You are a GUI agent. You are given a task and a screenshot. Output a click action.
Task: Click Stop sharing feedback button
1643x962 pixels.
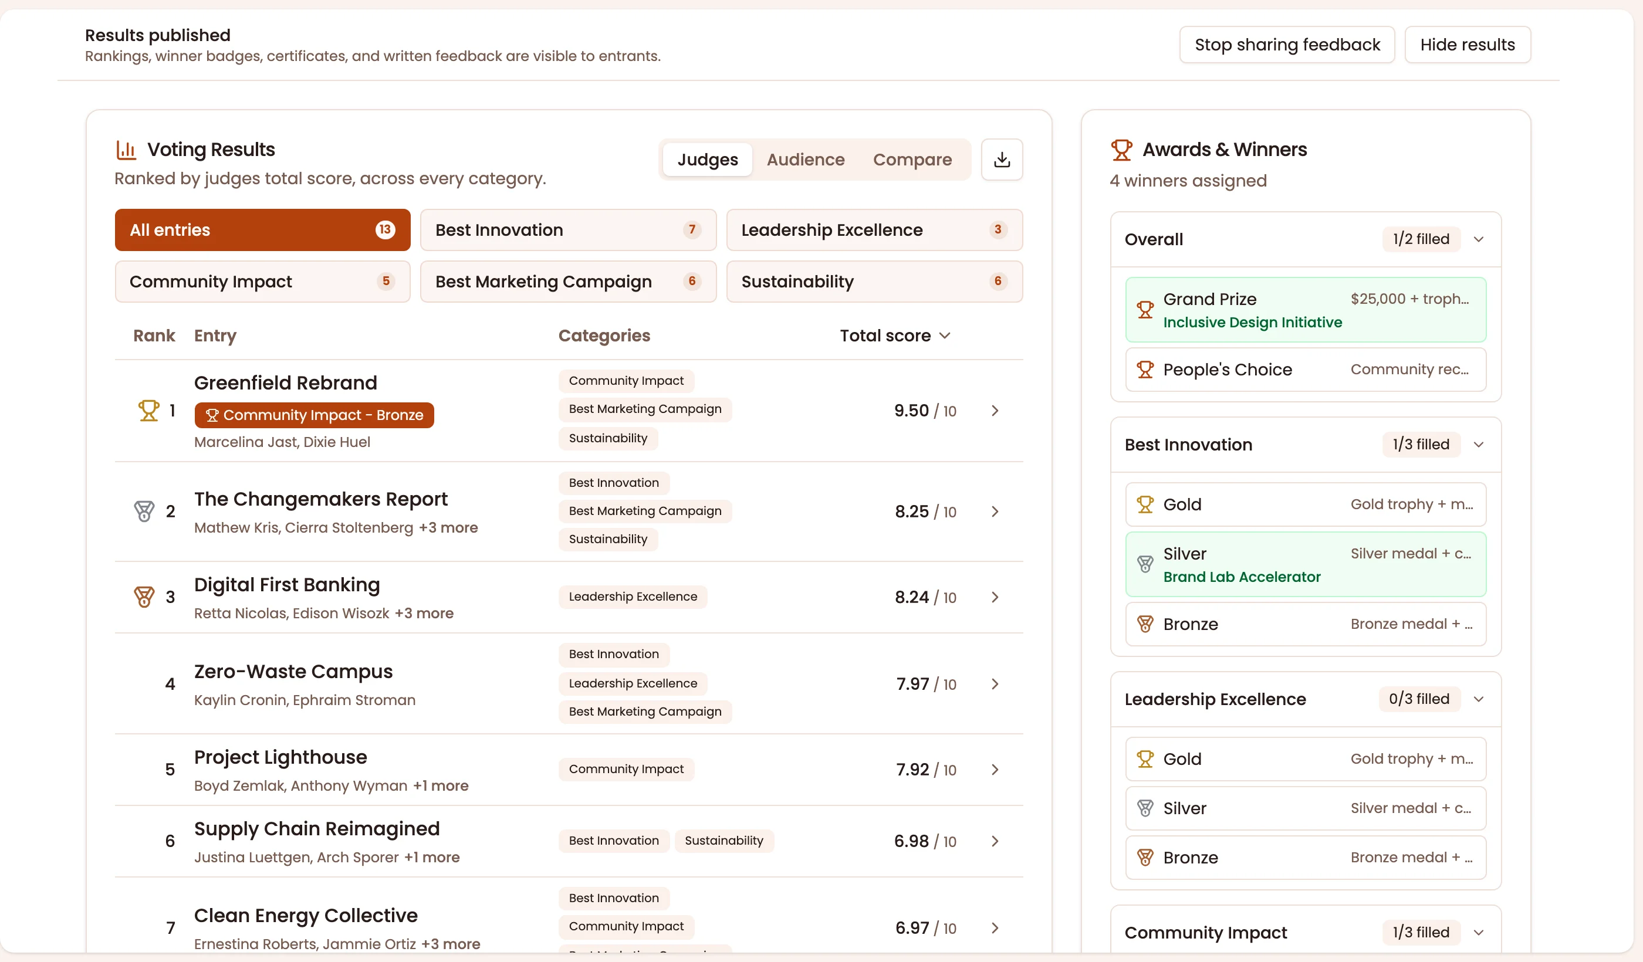coord(1287,45)
